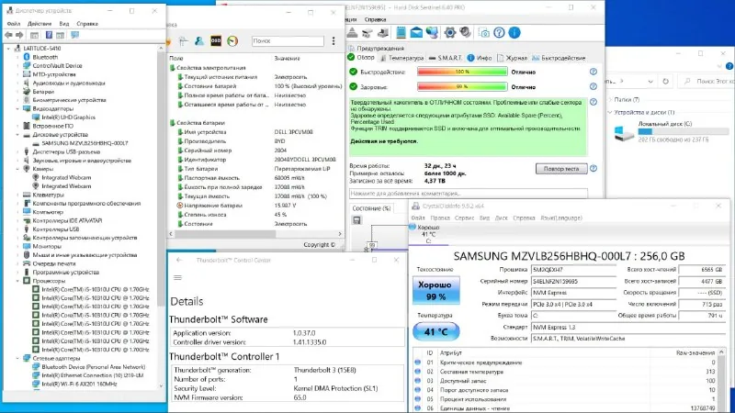Viewport: 735px width, 413px height.
Task: Collapse the Дисковые устройства tree node
Action: pos(17,134)
